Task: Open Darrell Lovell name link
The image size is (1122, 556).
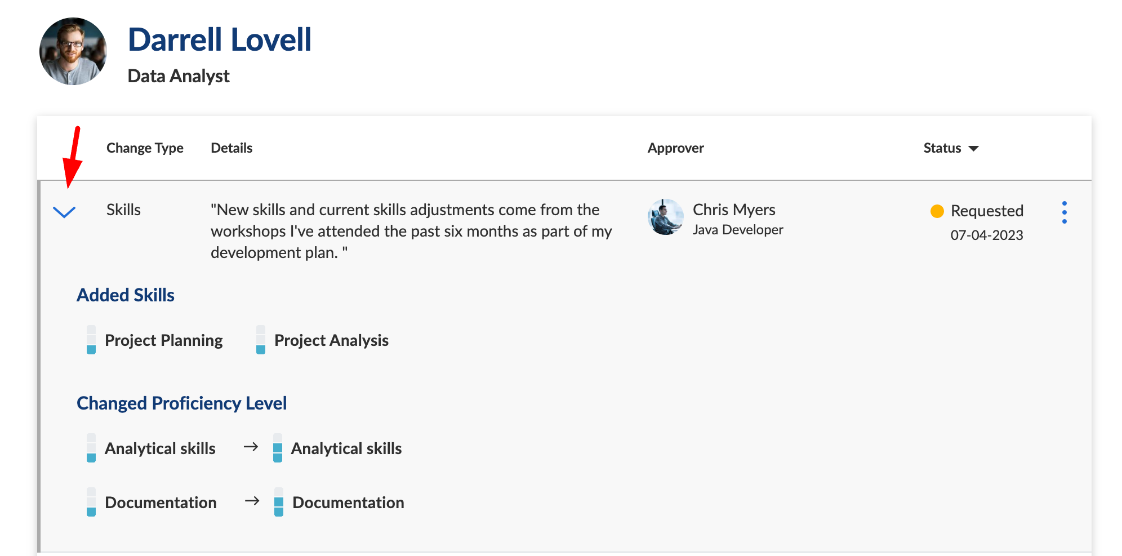Action: [x=220, y=40]
